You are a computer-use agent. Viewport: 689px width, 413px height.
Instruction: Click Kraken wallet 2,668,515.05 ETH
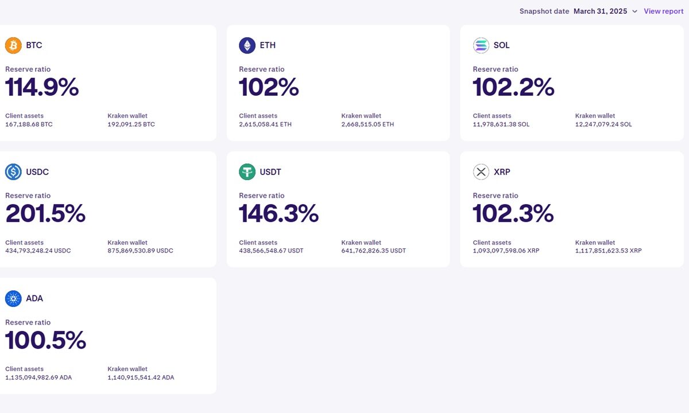(x=367, y=124)
